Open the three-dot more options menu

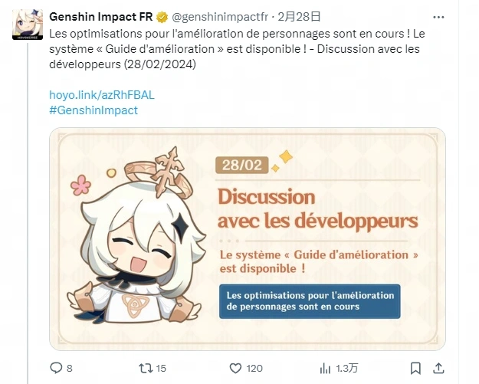pos(438,17)
